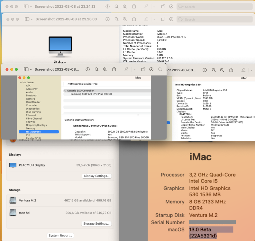255x241 pixels.
Task: Enable markup pencil in right-hand Preview window
Action: tap(243, 70)
